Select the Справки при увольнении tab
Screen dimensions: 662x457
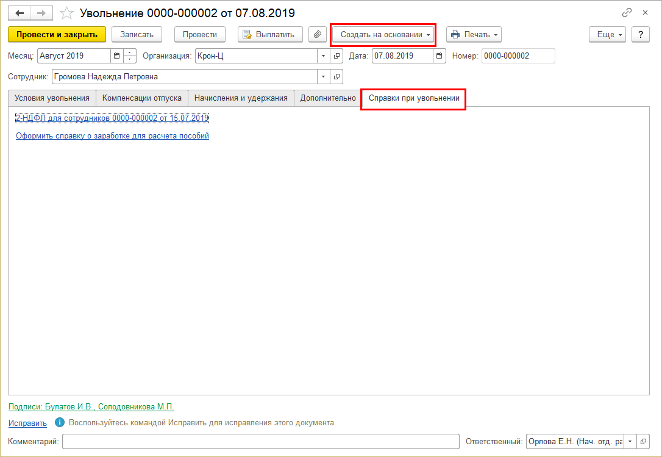tap(414, 98)
